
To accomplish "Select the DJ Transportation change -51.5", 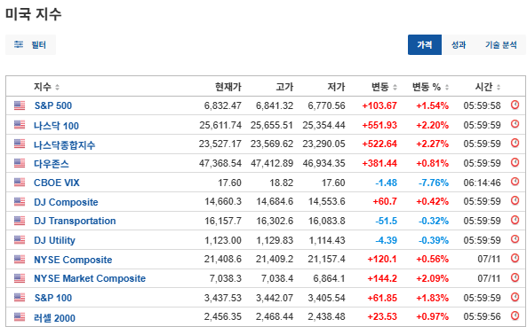I will coord(387,221).
